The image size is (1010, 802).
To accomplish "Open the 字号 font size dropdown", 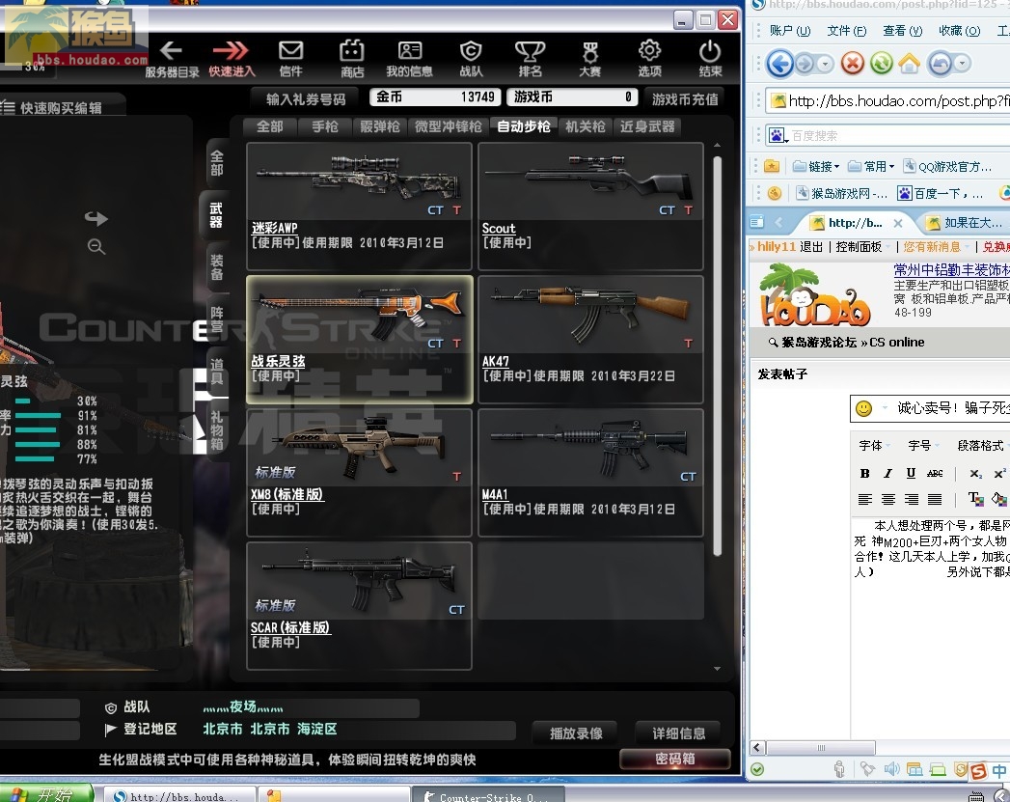I will point(924,445).
